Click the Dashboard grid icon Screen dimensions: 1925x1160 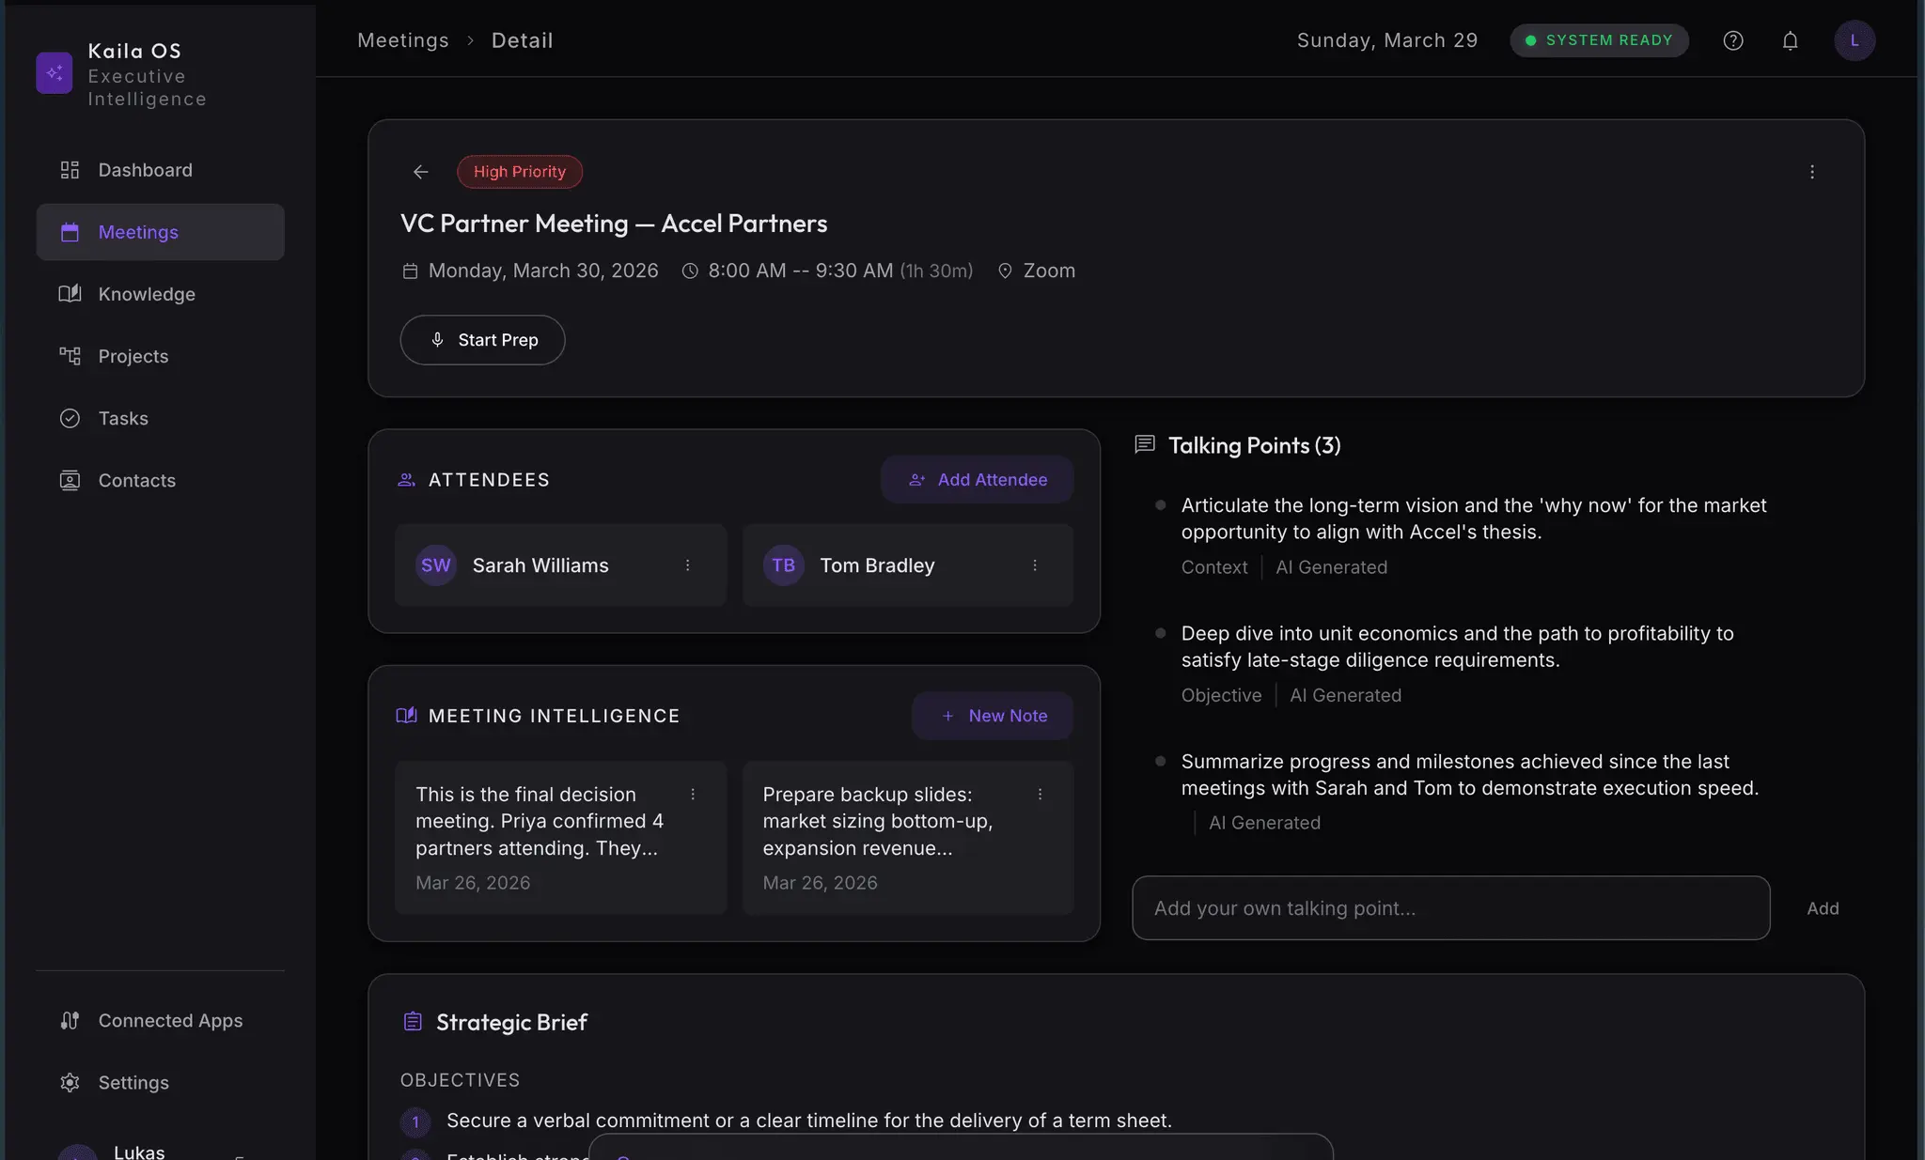click(70, 170)
